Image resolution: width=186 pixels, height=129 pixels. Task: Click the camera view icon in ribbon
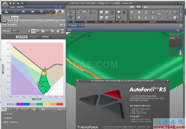coord(79,12)
